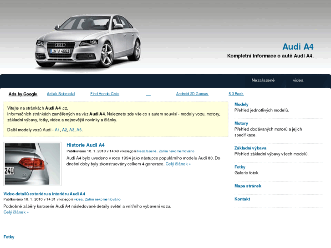Open Celý článek link of the video article
Image resolution: width=331 pixels, height=248 pixels.
coord(16,212)
